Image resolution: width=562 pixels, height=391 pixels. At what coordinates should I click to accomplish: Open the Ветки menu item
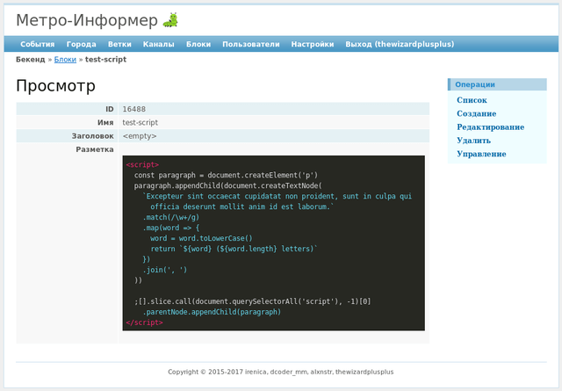point(119,44)
